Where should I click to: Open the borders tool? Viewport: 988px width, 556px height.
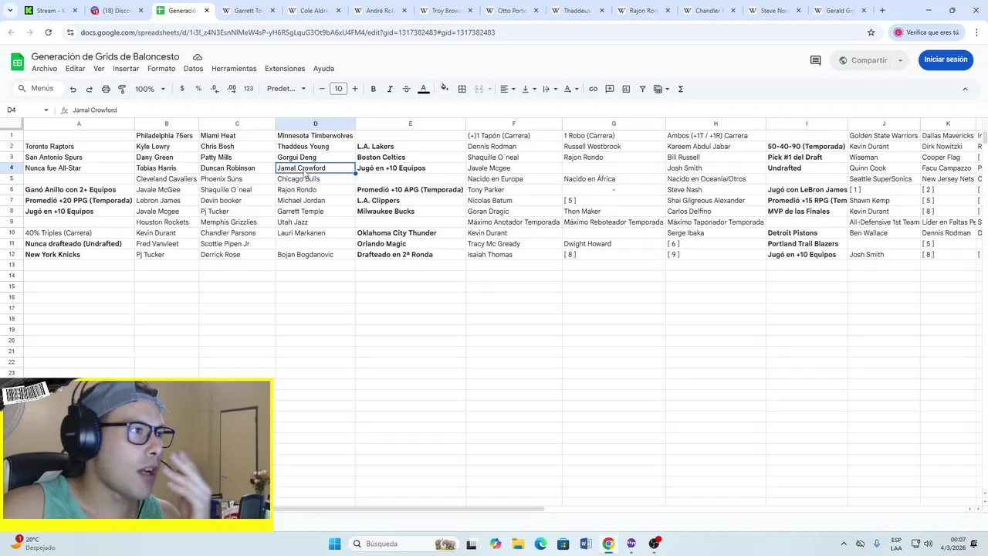click(x=462, y=89)
